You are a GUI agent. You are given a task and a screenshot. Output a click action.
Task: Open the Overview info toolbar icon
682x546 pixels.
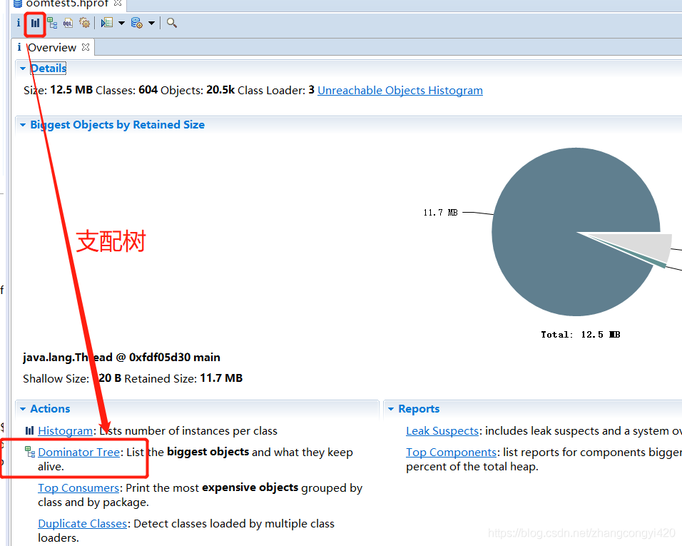tap(19, 23)
